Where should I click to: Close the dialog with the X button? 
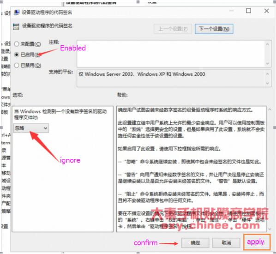click(266, 11)
